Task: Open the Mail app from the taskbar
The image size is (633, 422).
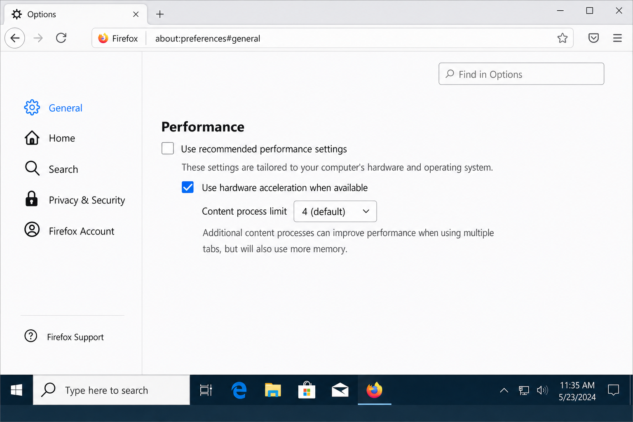Action: point(340,390)
